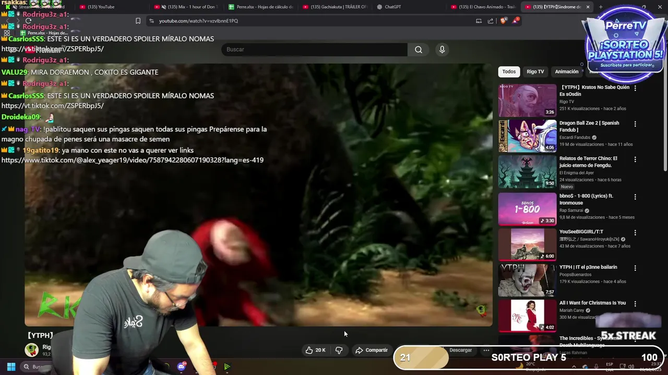Switch to the Perre.xlsx spreadsheet tab
The width and height of the screenshot is (668, 375).
[x=261, y=7]
